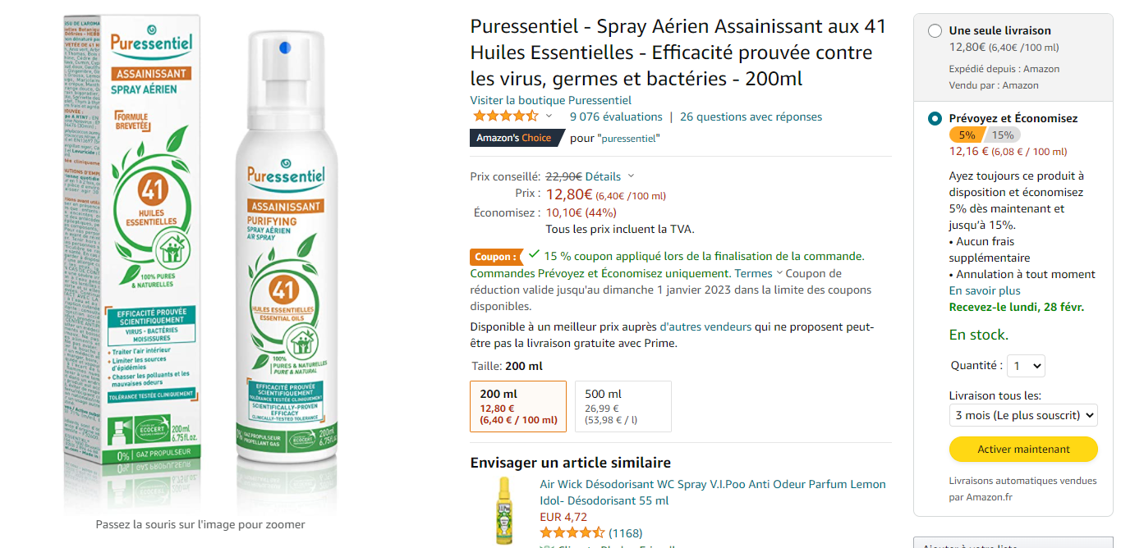
Task: Choose the 500 ml size option
Action: pos(623,406)
